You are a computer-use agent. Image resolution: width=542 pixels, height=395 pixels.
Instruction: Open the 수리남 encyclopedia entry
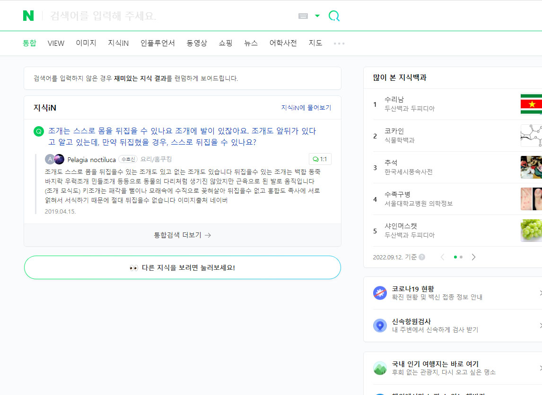coord(394,99)
